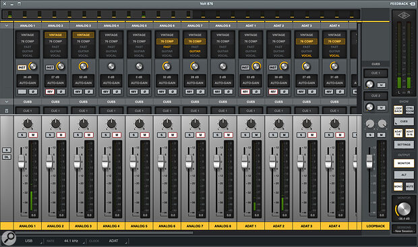418x247 pixels.
Task: Adjust the Analog 1 channel fader
Action: point(22,162)
